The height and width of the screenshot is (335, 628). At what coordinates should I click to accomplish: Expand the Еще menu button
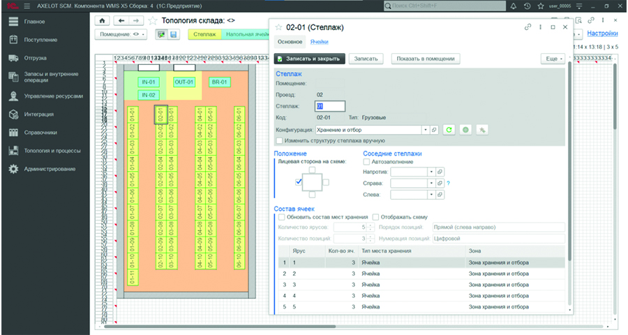click(x=553, y=59)
